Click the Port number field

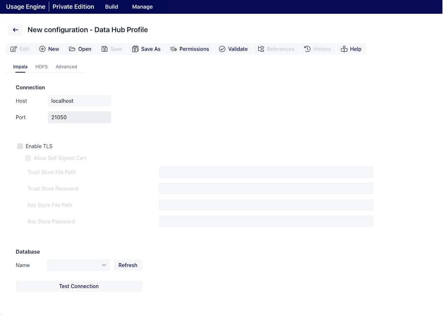[x=79, y=118]
